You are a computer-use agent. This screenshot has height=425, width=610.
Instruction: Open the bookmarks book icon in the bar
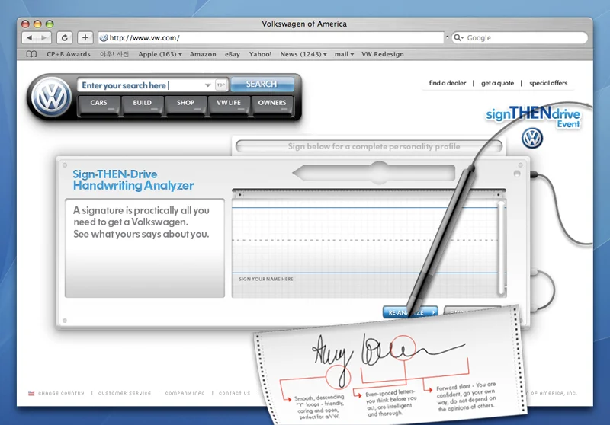(x=31, y=54)
